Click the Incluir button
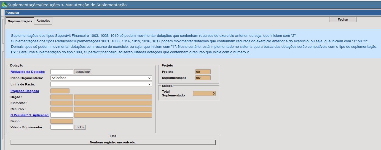The height and width of the screenshot is (150, 381). (x=80, y=127)
